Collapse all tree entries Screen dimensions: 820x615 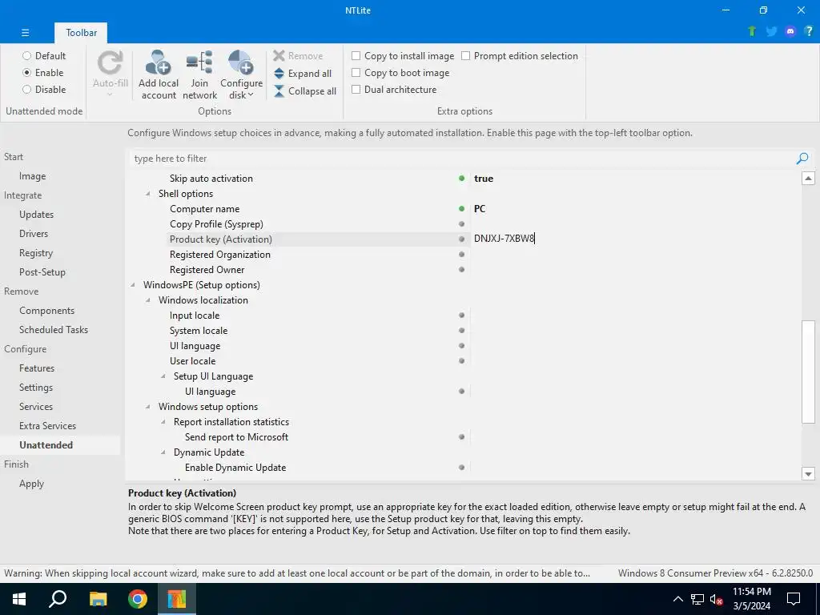[305, 91]
